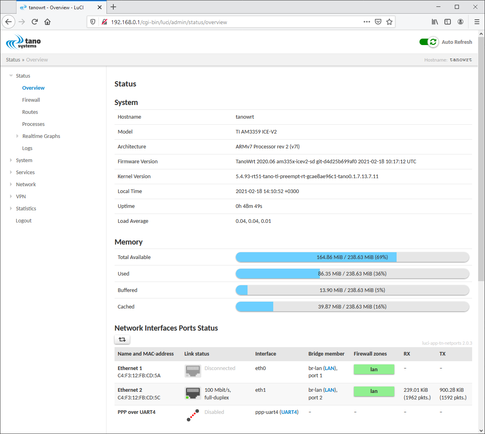Click the Kernel Version value text
The width and height of the screenshot is (485, 434).
click(307, 176)
